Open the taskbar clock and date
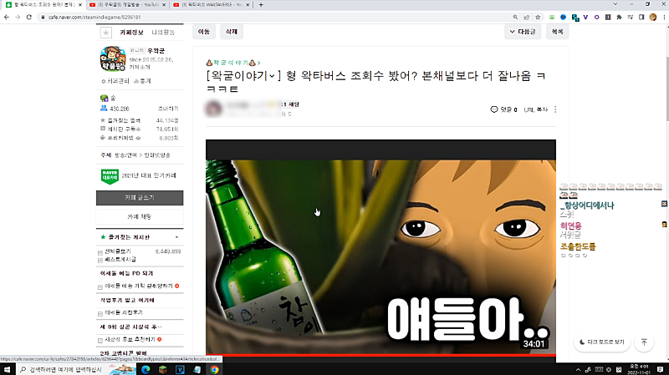 pyautogui.click(x=639, y=369)
